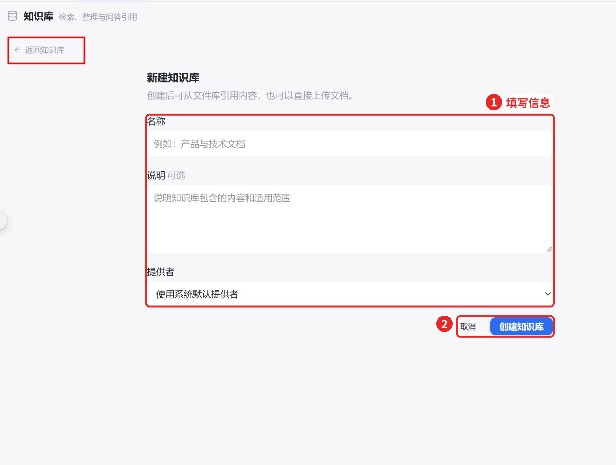616x465 pixels.
Task: Click the back arrow beside 返回知识库
Action: coord(17,50)
